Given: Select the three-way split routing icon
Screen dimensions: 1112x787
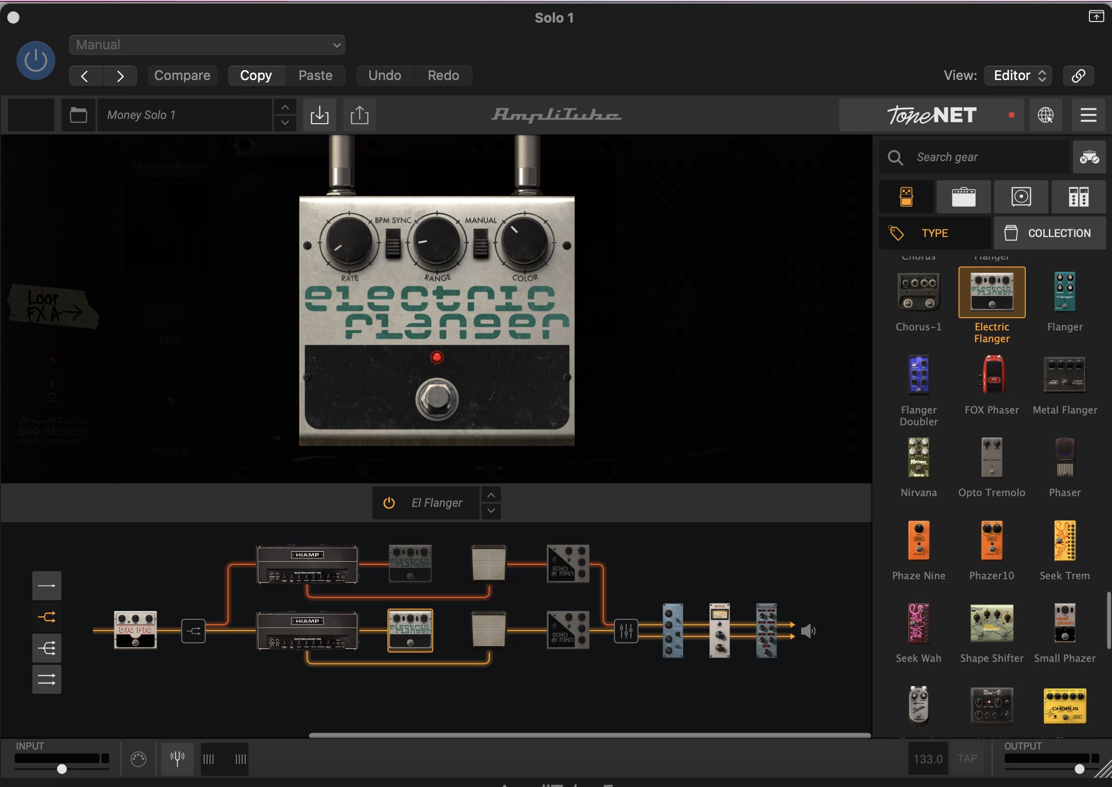Looking at the screenshot, I should 47,648.
